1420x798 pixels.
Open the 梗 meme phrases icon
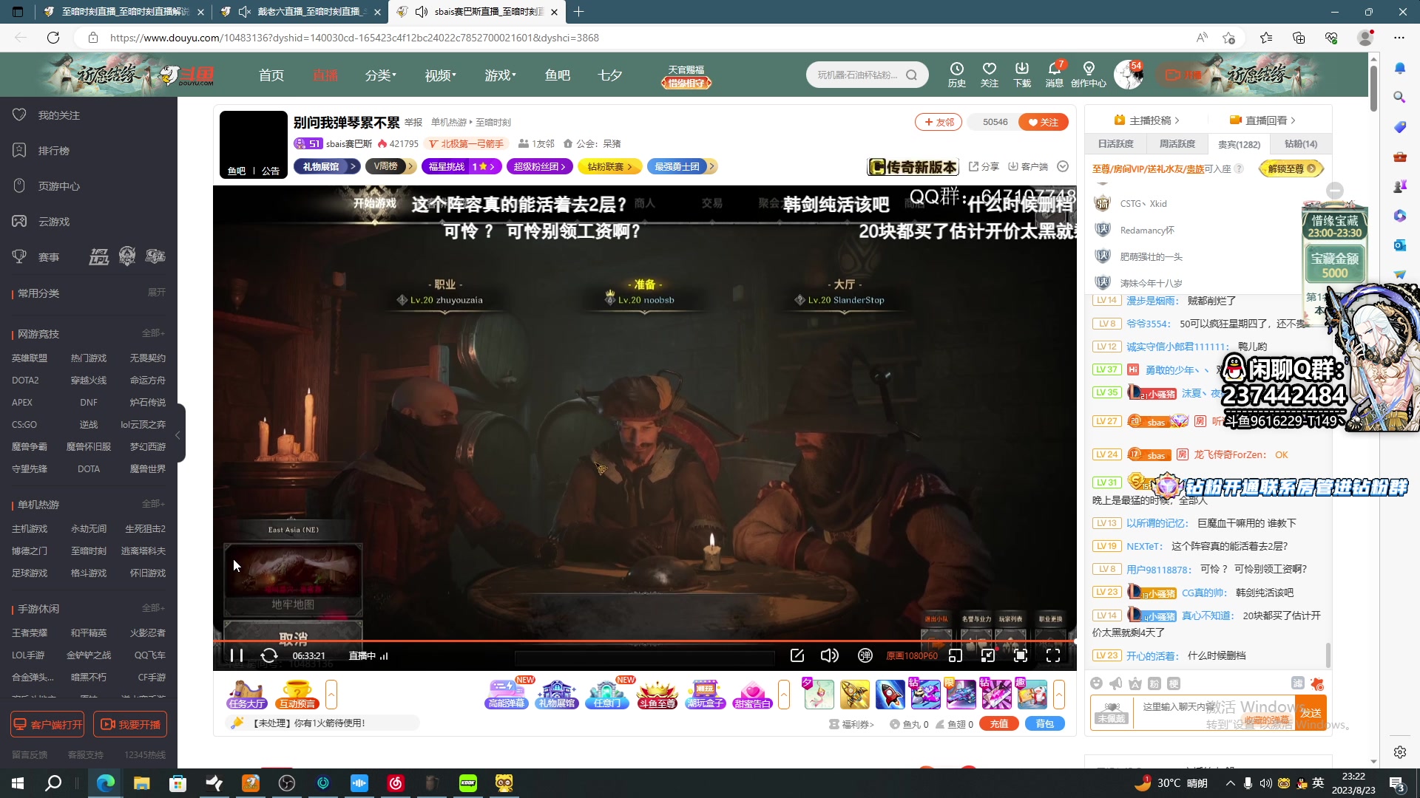(1174, 683)
